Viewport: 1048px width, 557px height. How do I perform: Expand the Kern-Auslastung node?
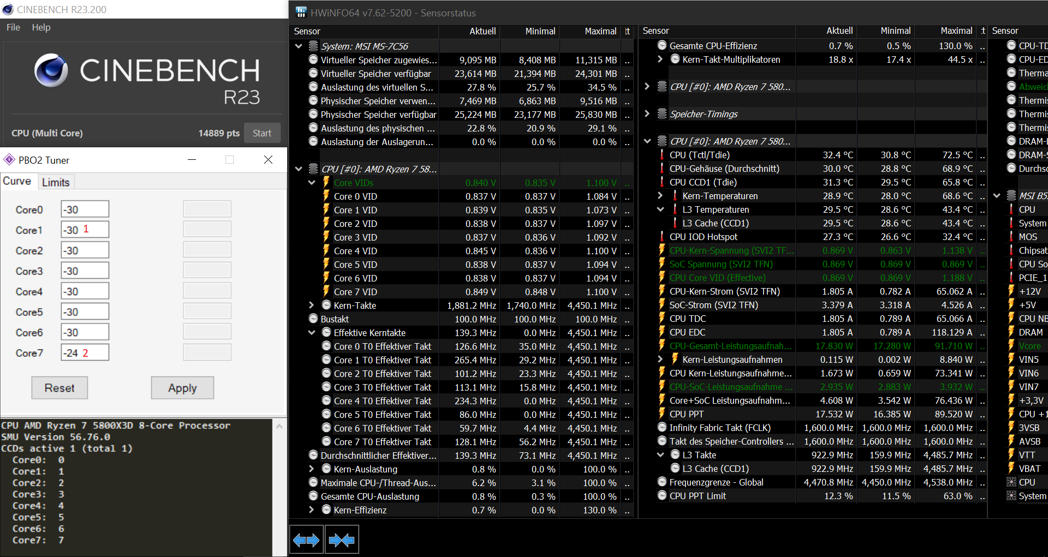coord(312,469)
